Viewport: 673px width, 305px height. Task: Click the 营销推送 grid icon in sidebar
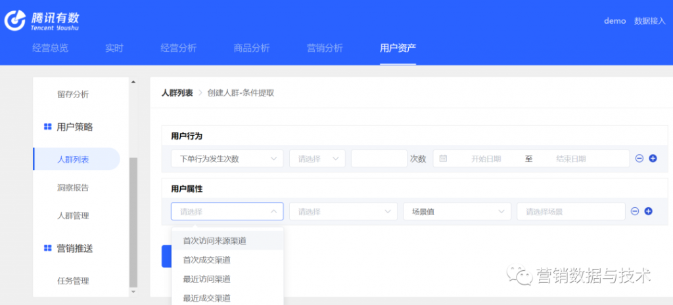point(47,248)
